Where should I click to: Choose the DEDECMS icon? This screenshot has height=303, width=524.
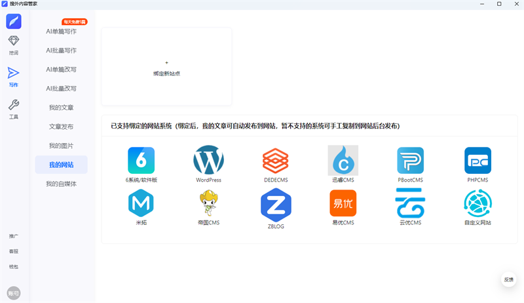pyautogui.click(x=275, y=160)
